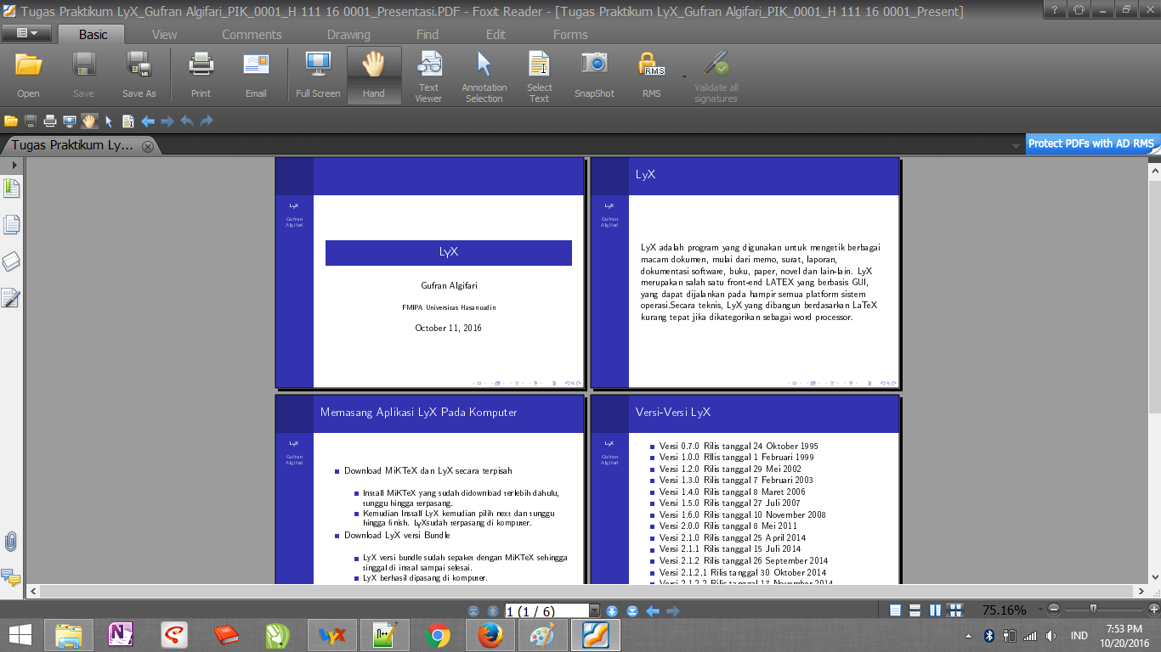Expand the left navigation panel arrow
1161x652 pixels.
click(x=14, y=164)
